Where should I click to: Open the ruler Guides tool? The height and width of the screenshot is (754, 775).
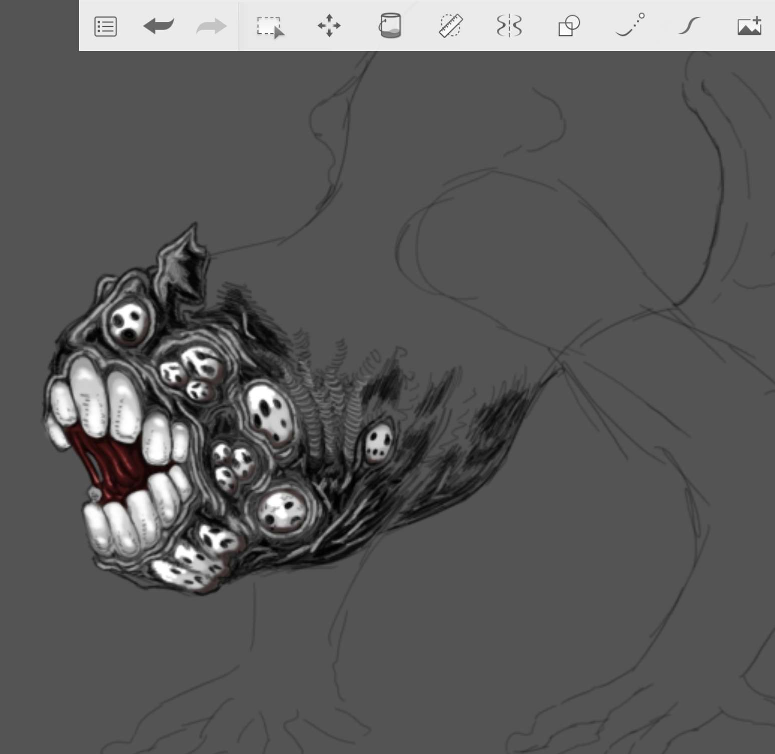point(450,26)
